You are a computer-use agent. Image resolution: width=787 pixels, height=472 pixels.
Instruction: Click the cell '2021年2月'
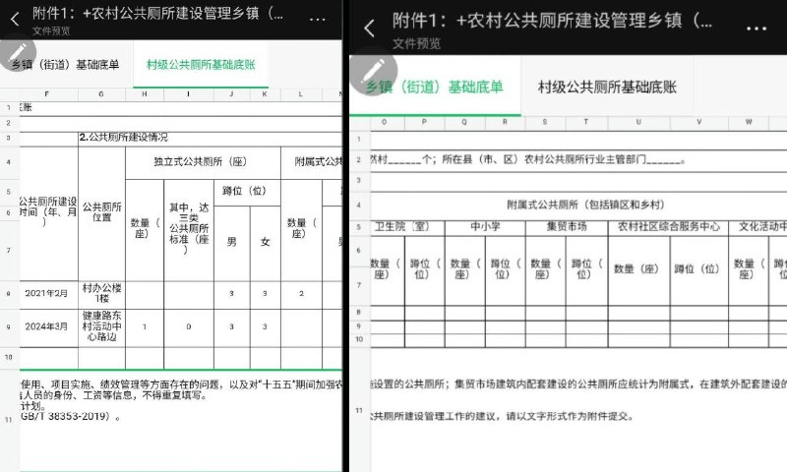46,293
